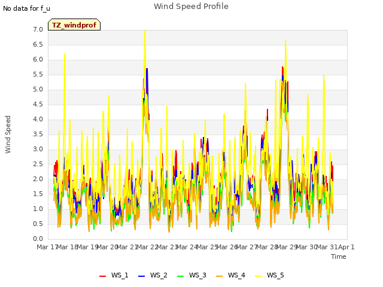Viewport: 383px width, 287px height.
Task: Click the 6.0 y-axis tick label
Action: (38, 60)
